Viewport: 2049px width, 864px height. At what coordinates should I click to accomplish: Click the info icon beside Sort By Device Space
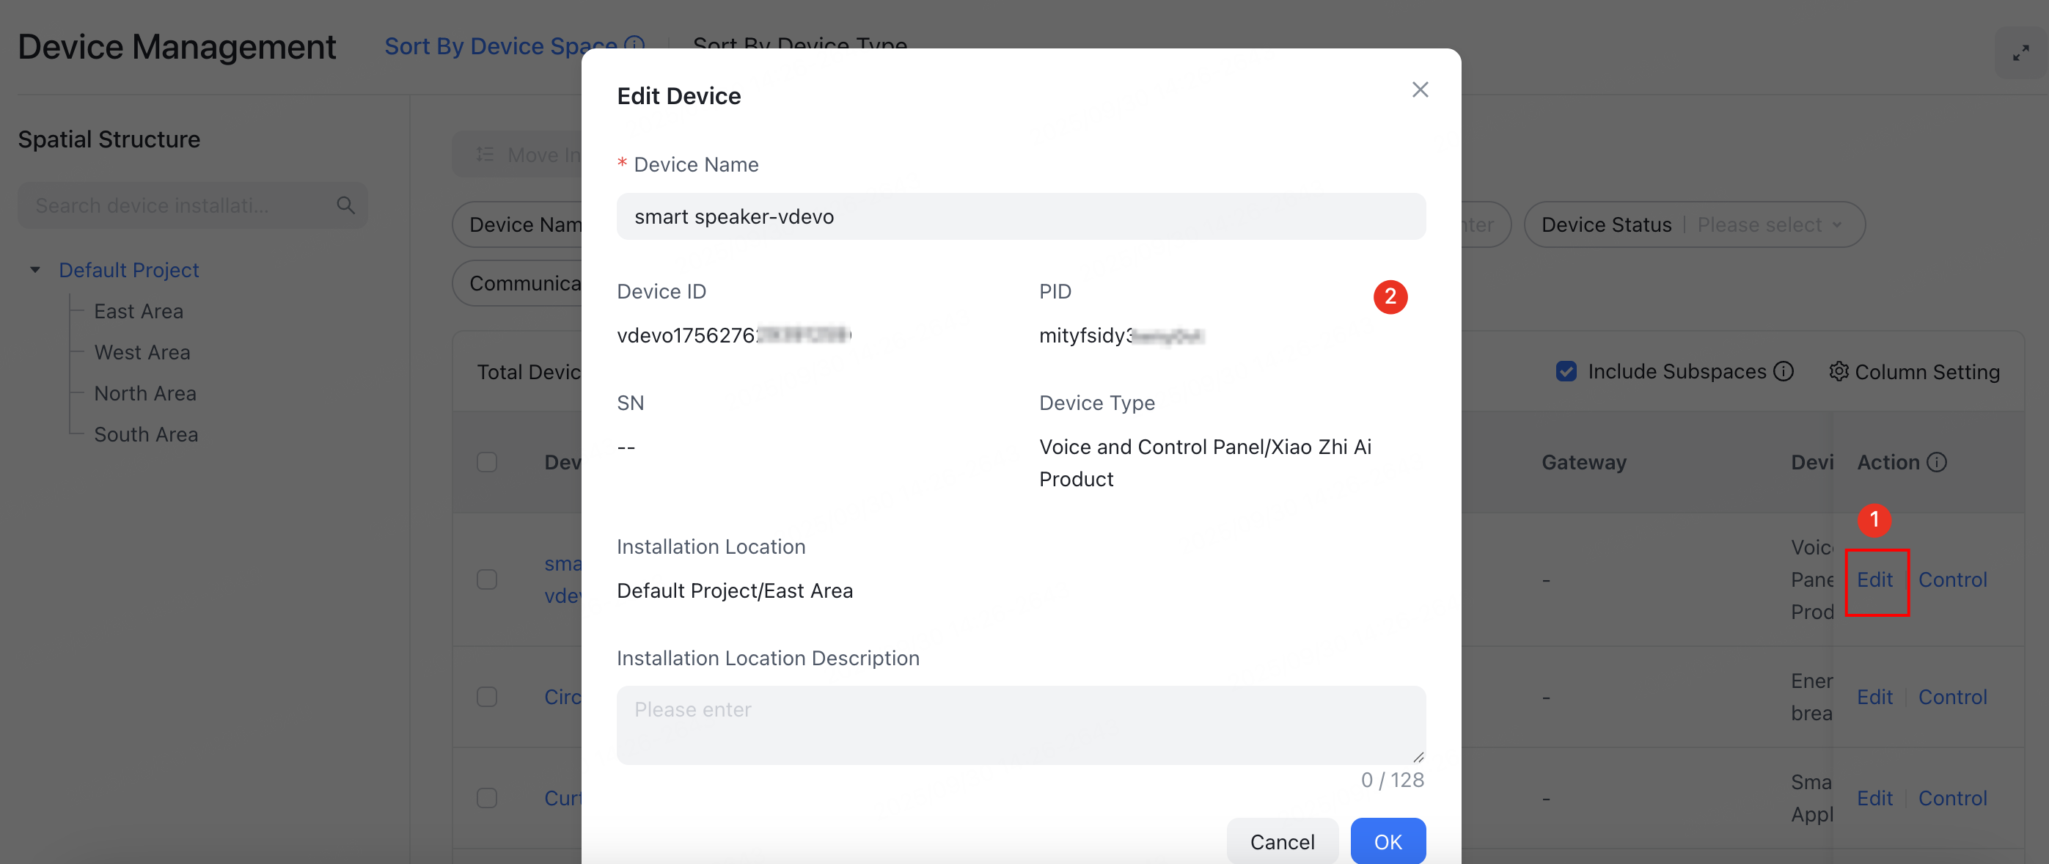pos(632,45)
